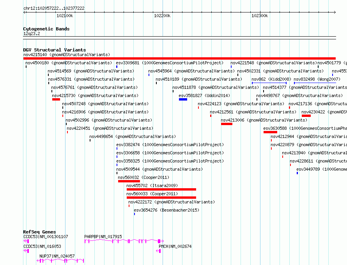347x265 pixels.
Task: Select the NUP37 NM_024057 gene label
Action: tap(57, 256)
